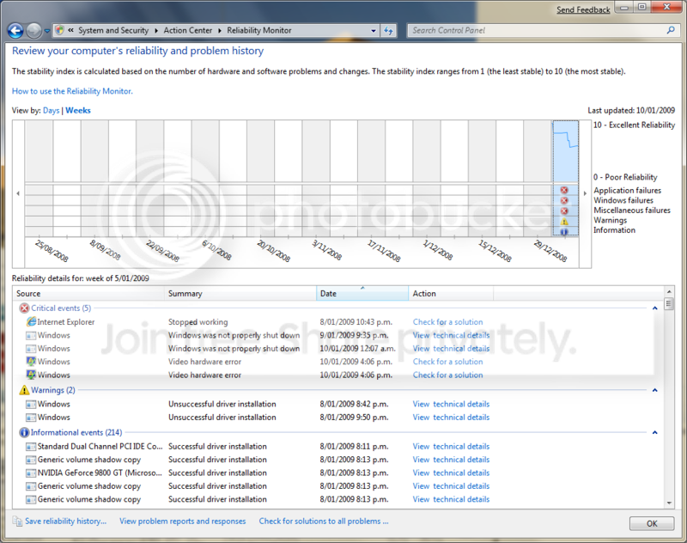Click the Application failures red icon in chart
The height and width of the screenshot is (543, 687).
[x=564, y=190]
